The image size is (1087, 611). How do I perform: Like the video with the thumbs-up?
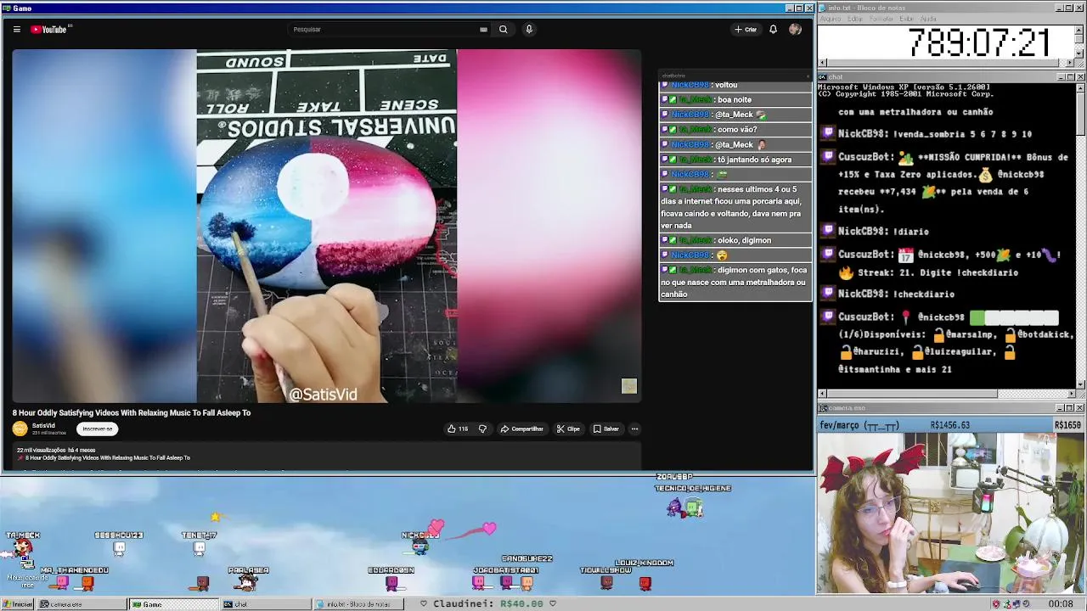[x=457, y=429]
